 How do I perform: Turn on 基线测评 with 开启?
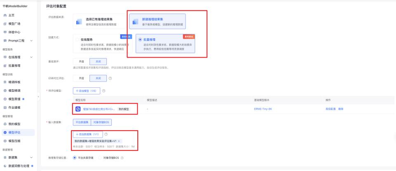coord(81,61)
